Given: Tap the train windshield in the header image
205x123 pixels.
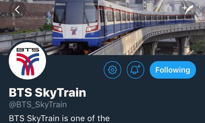Looking at the screenshot, I should coord(76,13).
